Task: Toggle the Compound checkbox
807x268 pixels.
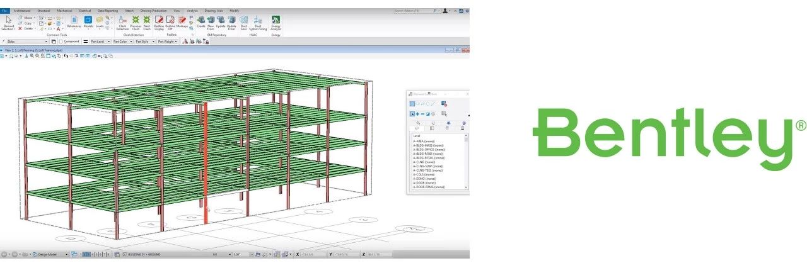Action: (x=61, y=42)
